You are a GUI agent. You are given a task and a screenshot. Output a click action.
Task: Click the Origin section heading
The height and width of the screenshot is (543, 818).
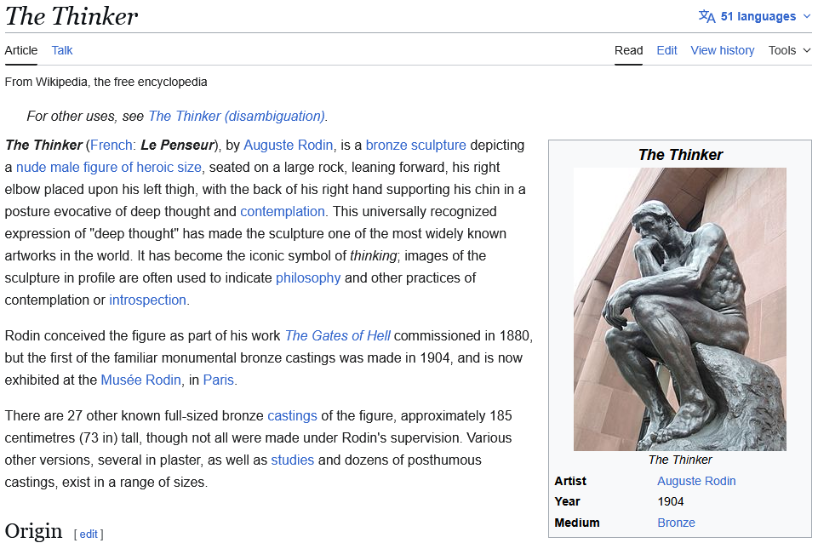[33, 532]
